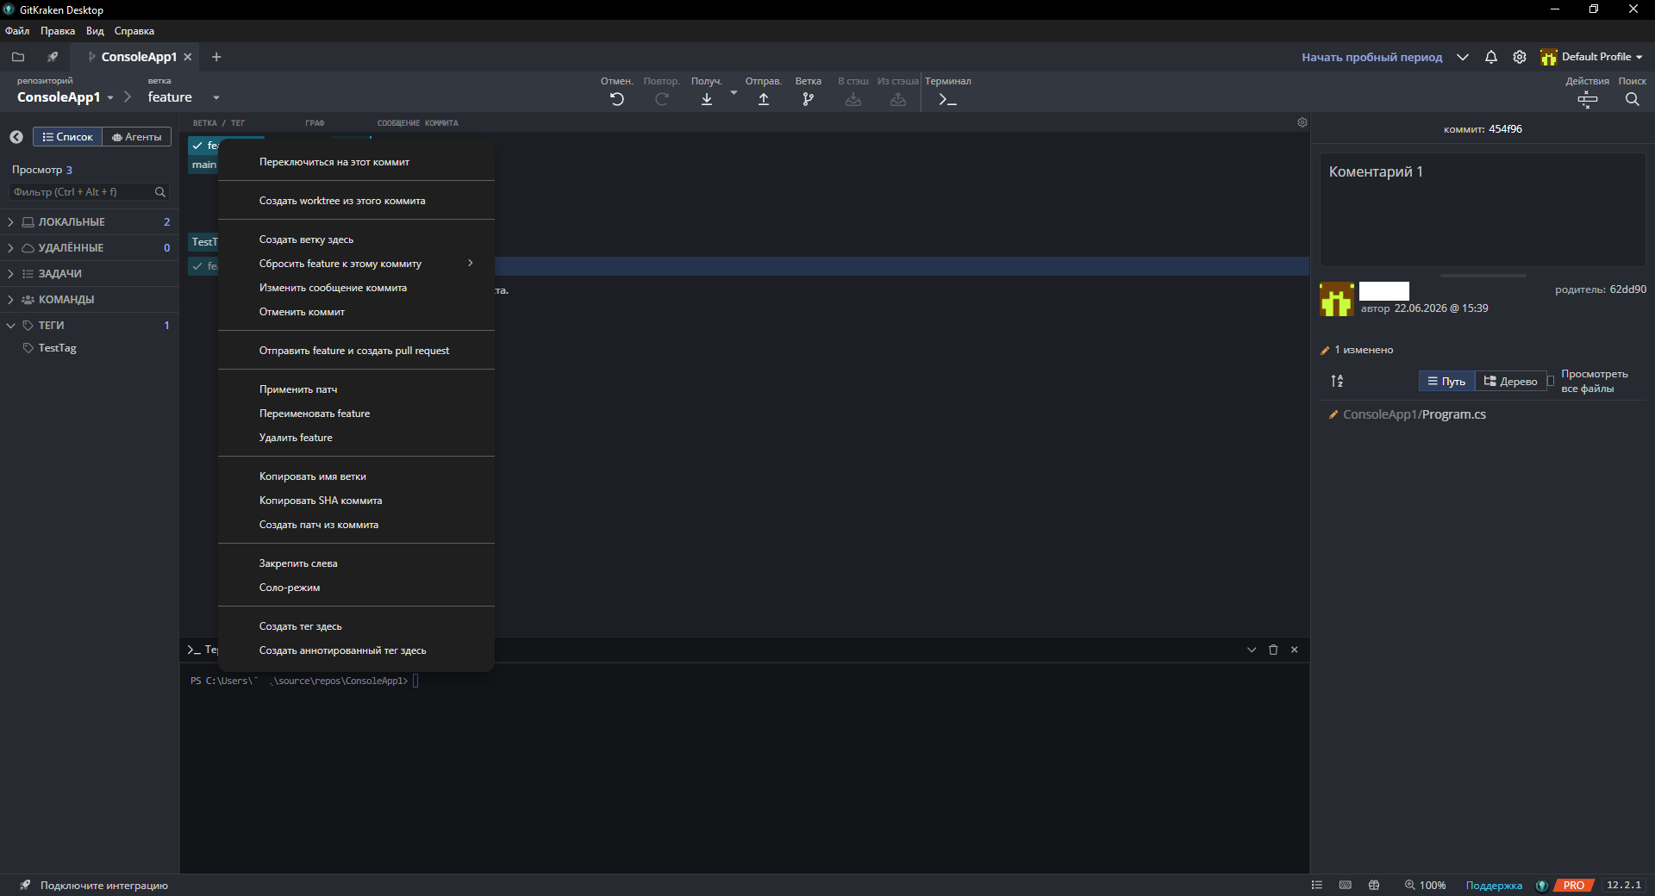
Task: Collapse the left panel with back arrow
Action: click(16, 137)
